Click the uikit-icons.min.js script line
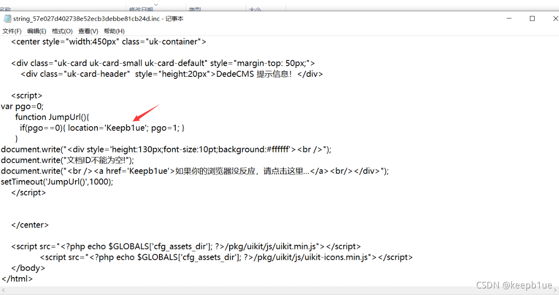559x295 pixels. [x=226, y=257]
